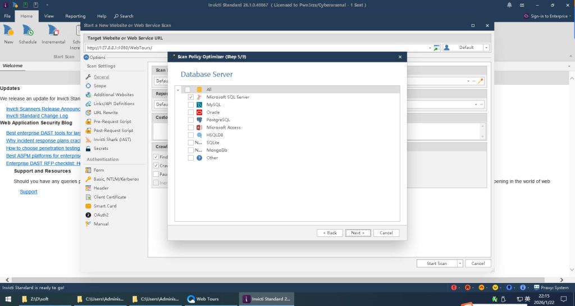
Task: Click the Schedule scan icon
Action: pos(28,31)
